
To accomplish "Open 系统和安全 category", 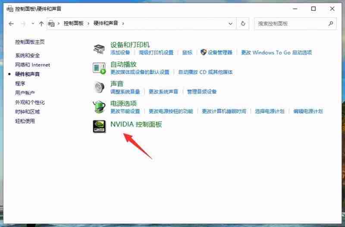I will pos(28,56).
